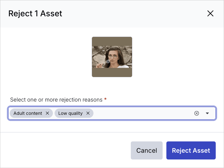Dismiss the dialog using the top-right X
The image size is (224, 168).
(x=210, y=14)
